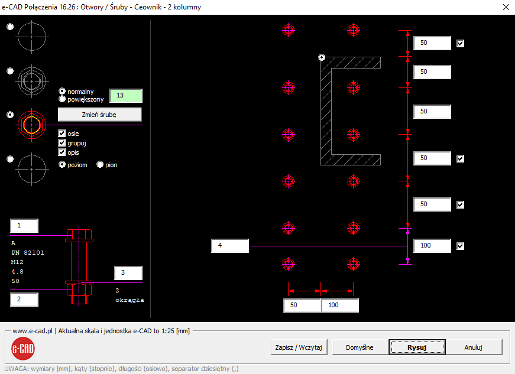Select the insertion point at channel corner
The width and height of the screenshot is (515, 374).
[x=322, y=58]
